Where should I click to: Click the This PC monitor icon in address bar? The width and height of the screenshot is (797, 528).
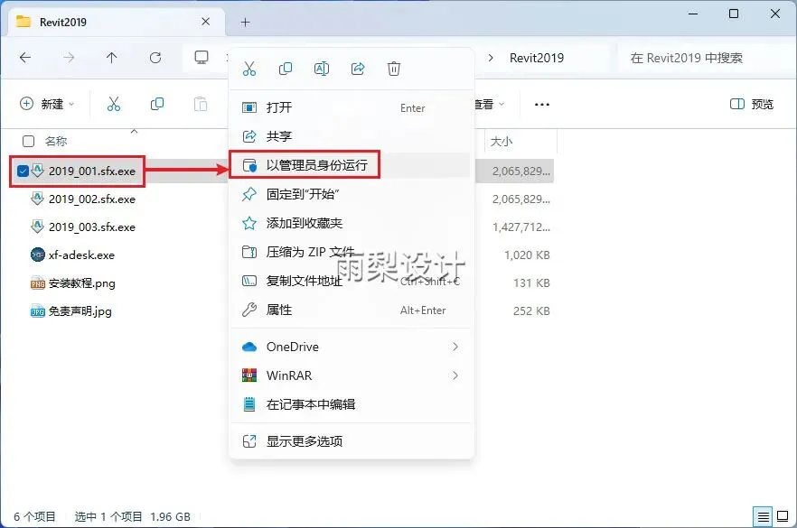coord(202,58)
